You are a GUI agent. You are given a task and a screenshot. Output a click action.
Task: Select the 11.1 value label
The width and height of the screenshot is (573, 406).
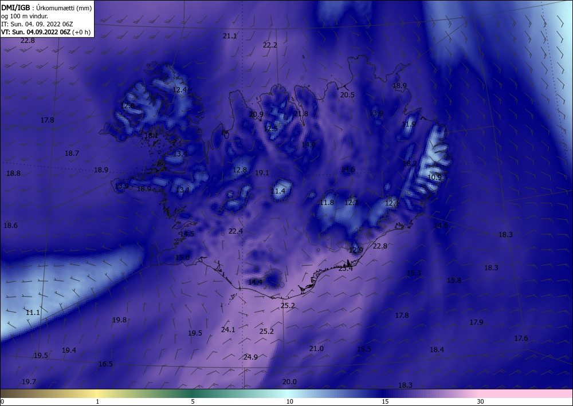tap(33, 313)
